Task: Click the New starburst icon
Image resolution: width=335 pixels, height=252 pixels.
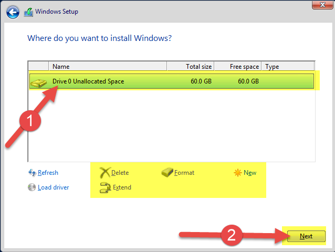Action: tap(238, 173)
